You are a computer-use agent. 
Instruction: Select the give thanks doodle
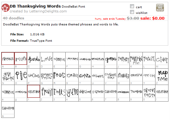point(8,75)
